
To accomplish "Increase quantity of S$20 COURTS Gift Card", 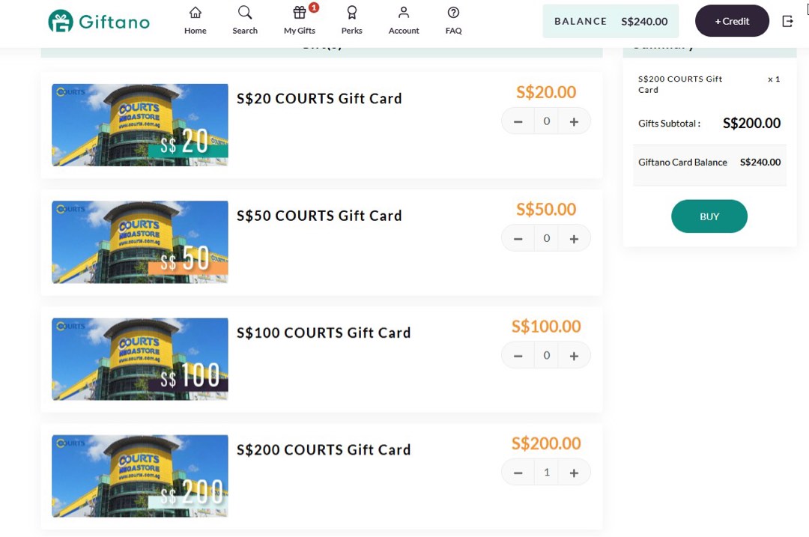I will pyautogui.click(x=574, y=121).
